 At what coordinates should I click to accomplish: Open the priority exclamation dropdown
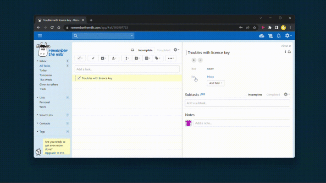[x=127, y=58]
